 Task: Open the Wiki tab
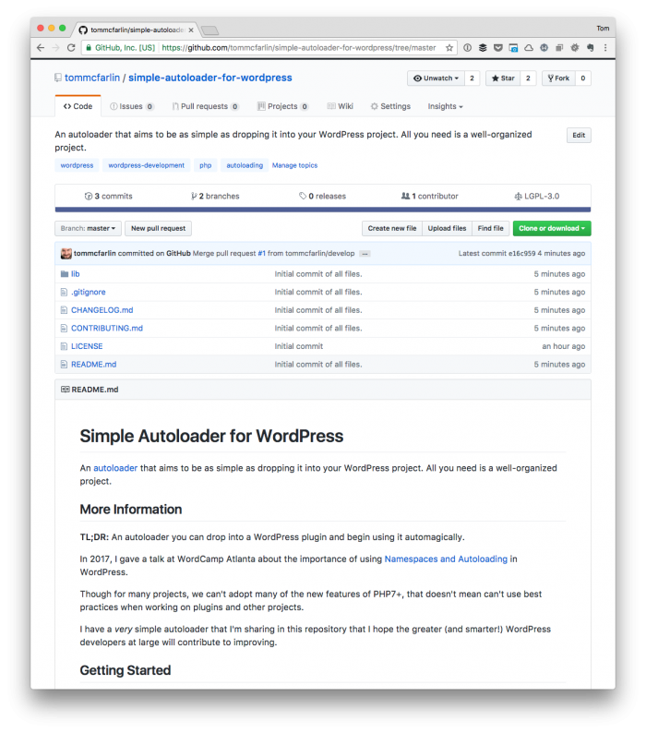click(340, 106)
